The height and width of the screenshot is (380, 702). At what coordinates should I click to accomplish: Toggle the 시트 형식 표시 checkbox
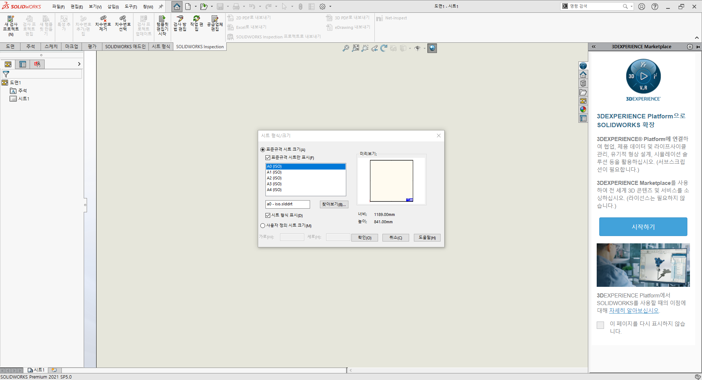(268, 215)
